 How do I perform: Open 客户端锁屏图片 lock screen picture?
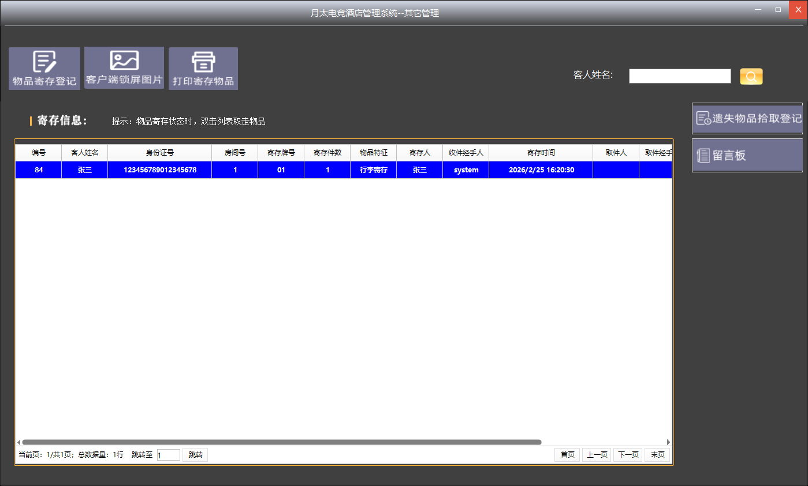point(124,68)
